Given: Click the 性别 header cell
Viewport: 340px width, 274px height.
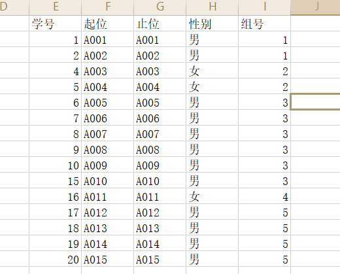Looking at the screenshot, I should point(212,24).
